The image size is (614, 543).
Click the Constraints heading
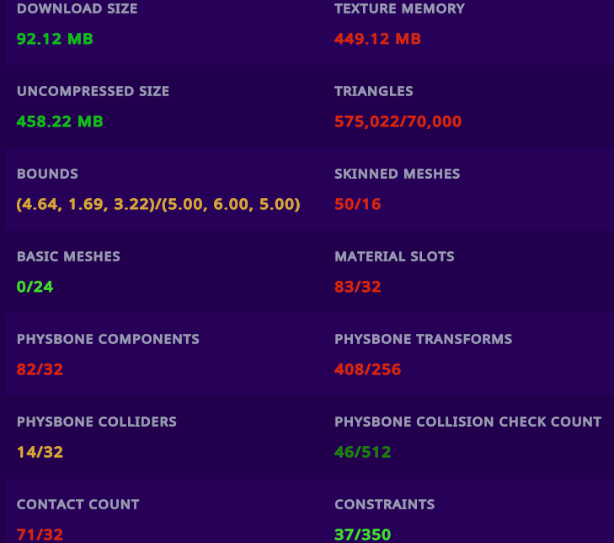[385, 504]
